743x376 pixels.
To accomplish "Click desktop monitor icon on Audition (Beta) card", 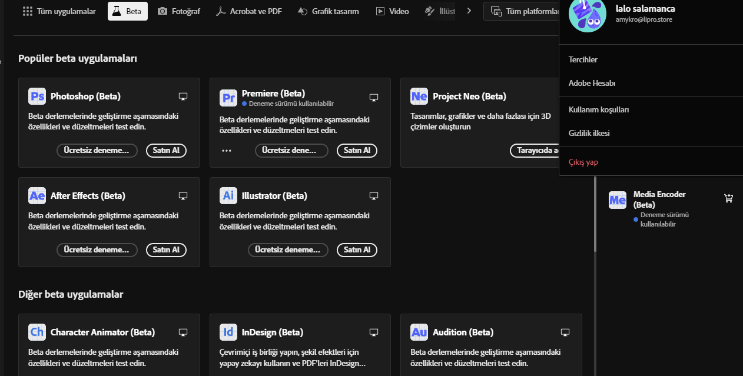I will pos(565,332).
